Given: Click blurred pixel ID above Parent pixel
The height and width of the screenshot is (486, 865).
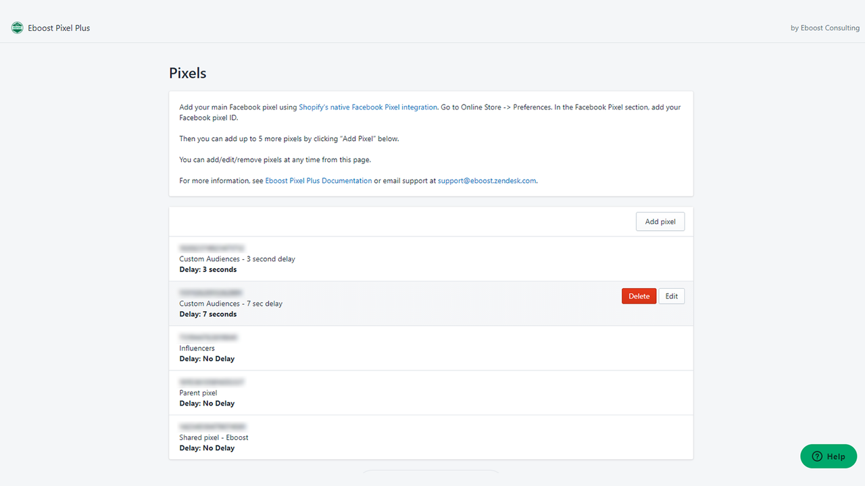Looking at the screenshot, I should pos(212,381).
